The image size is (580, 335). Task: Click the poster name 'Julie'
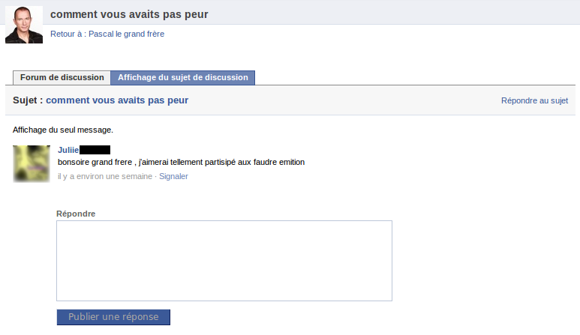68,150
